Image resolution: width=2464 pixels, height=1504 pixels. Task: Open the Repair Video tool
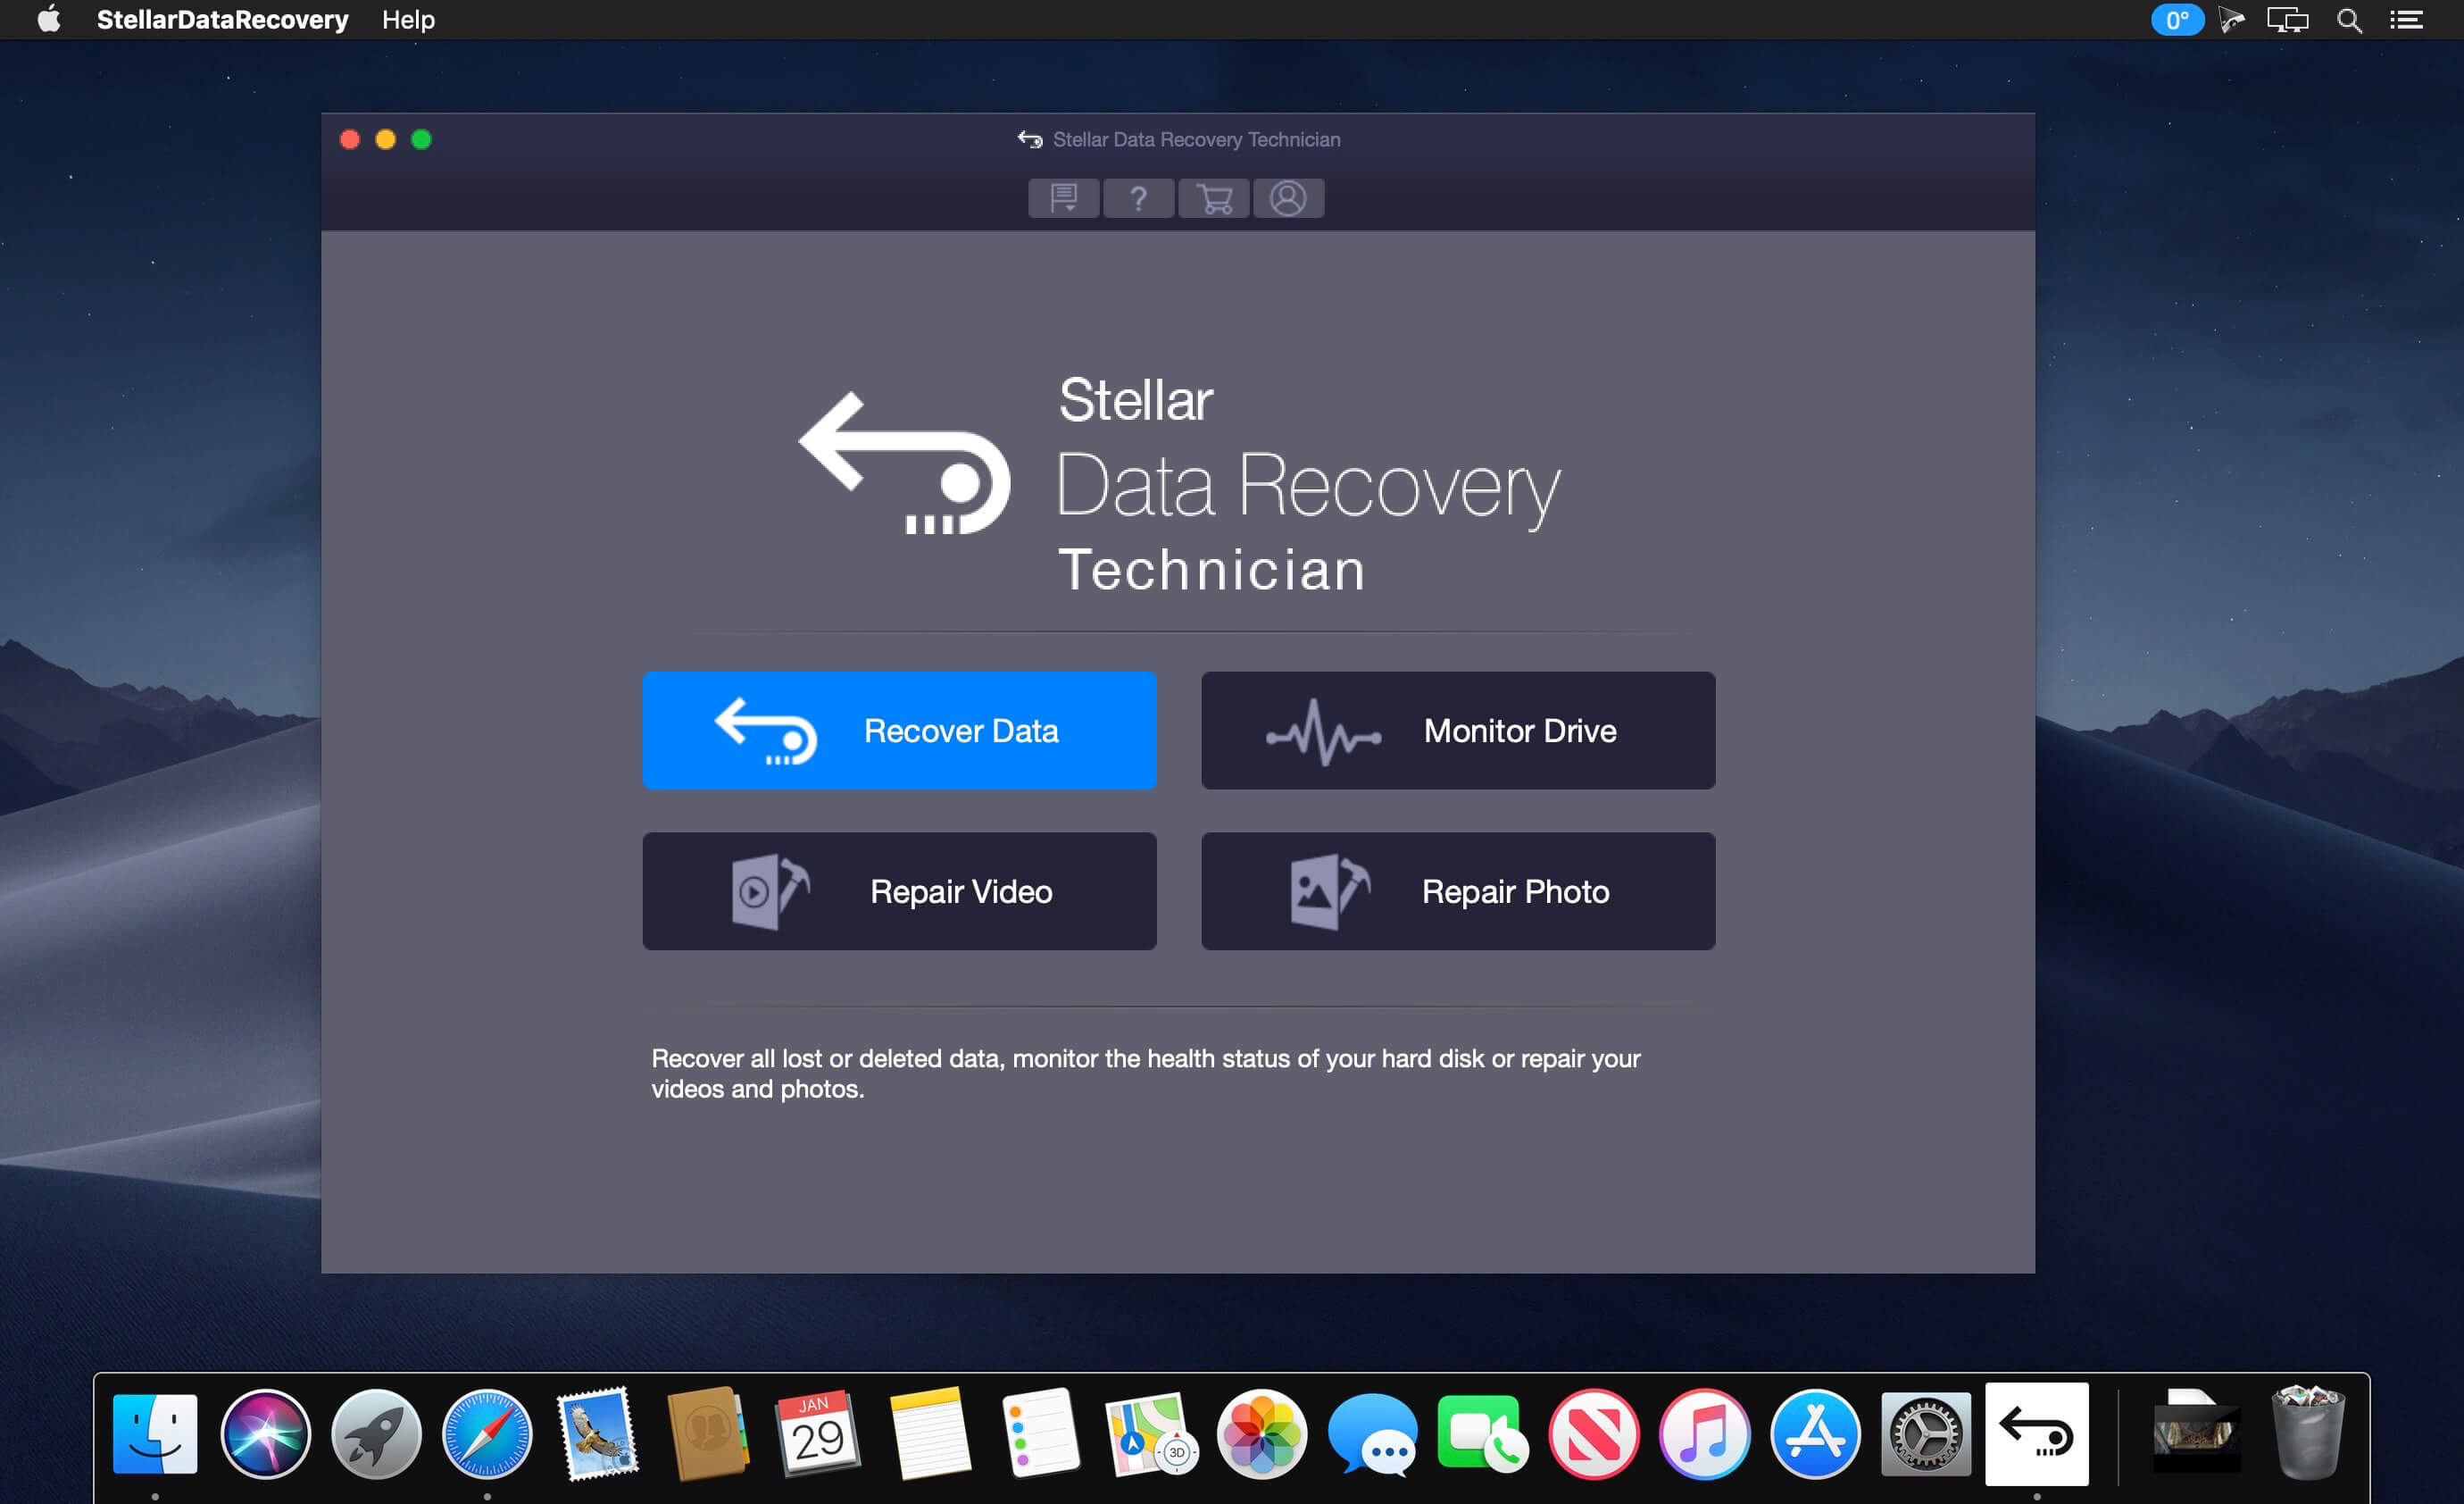(899, 890)
